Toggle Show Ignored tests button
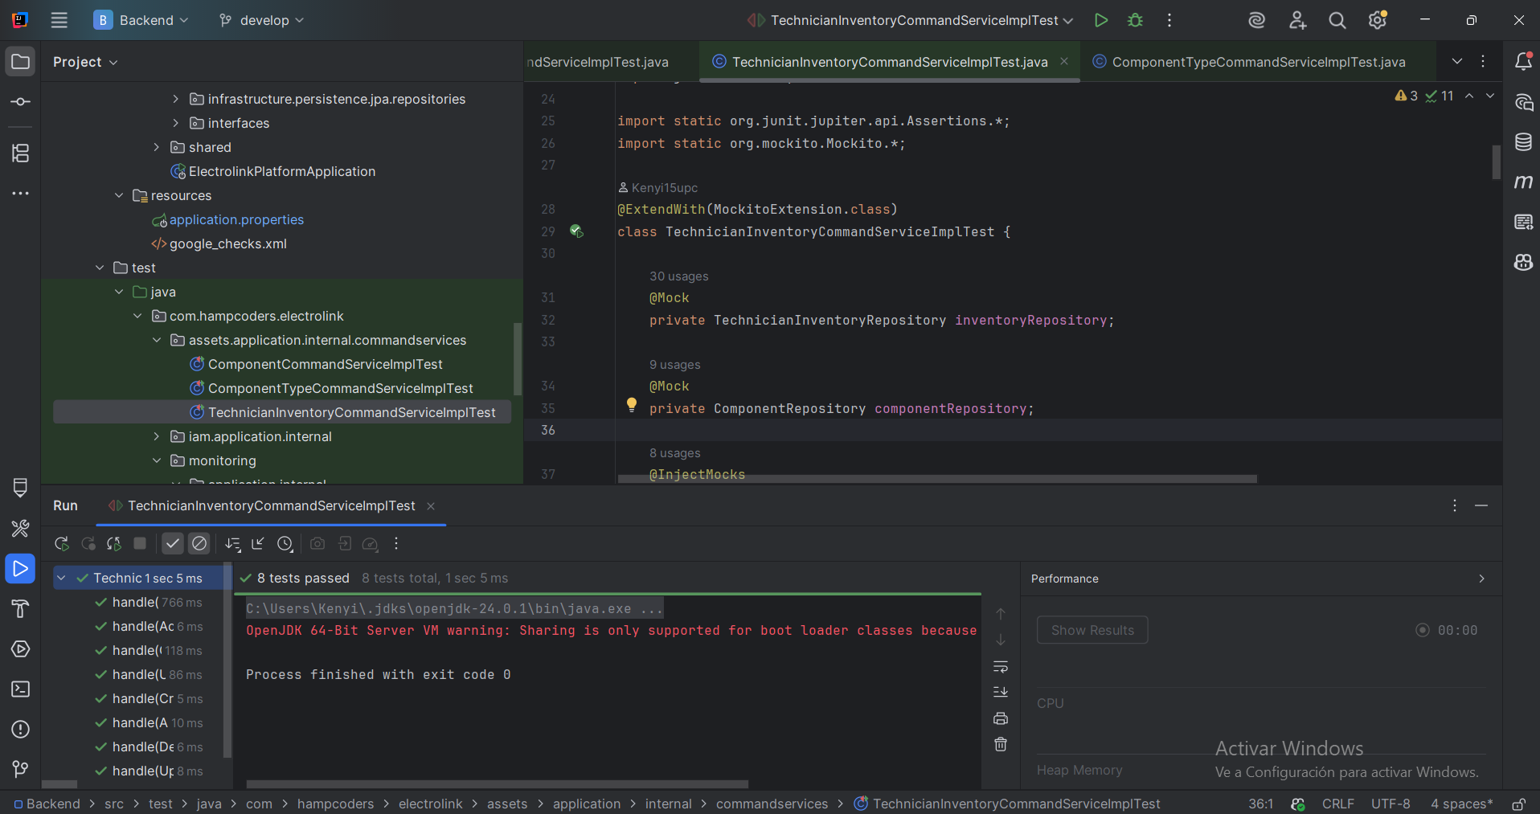 pyautogui.click(x=199, y=544)
